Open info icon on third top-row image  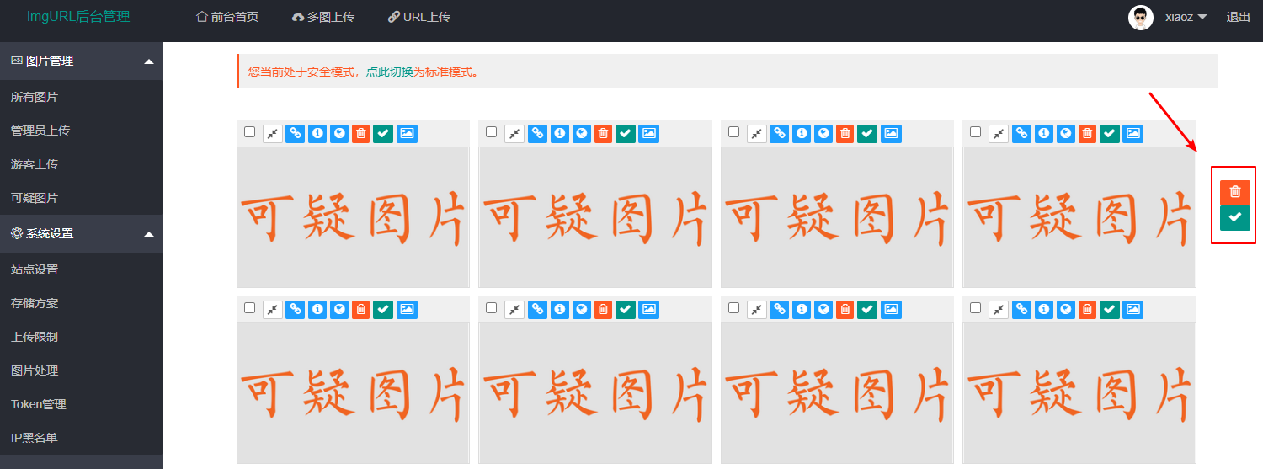point(802,133)
